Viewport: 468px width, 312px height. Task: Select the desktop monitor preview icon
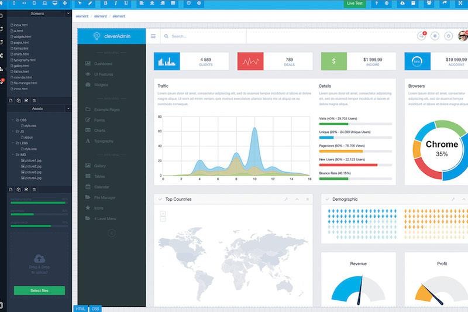[54, 3]
